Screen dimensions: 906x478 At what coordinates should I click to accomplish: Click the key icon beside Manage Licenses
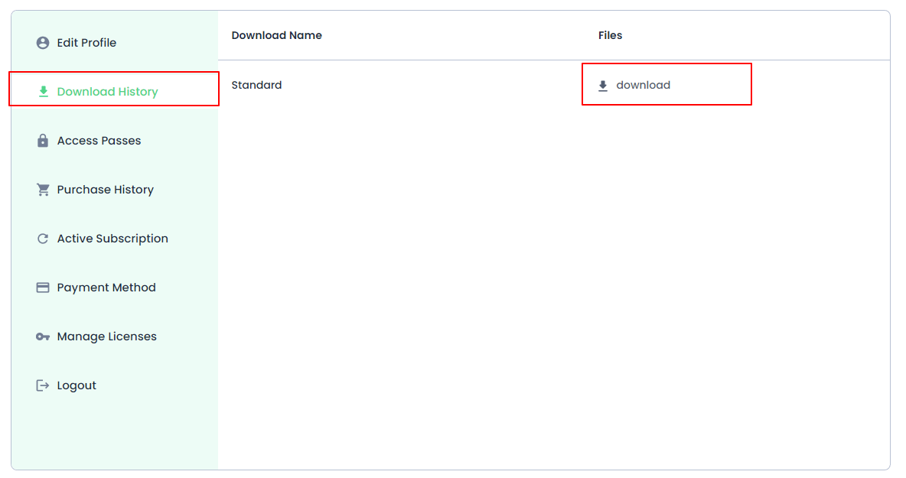(43, 337)
